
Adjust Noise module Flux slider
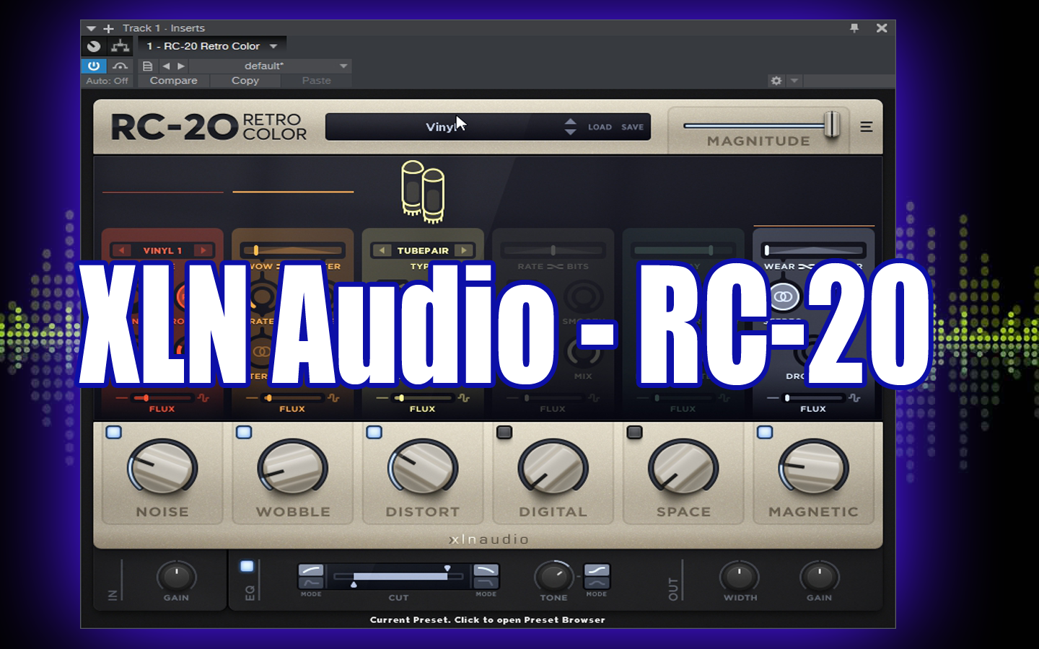(x=163, y=398)
